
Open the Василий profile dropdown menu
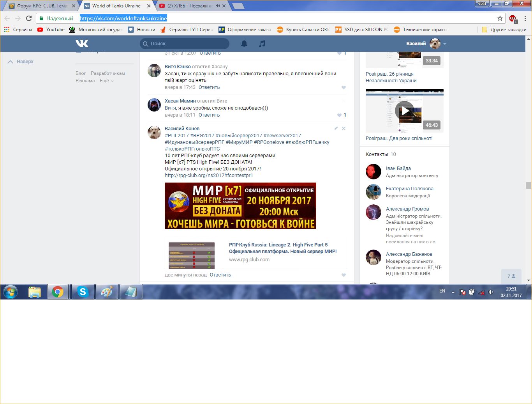click(426, 44)
